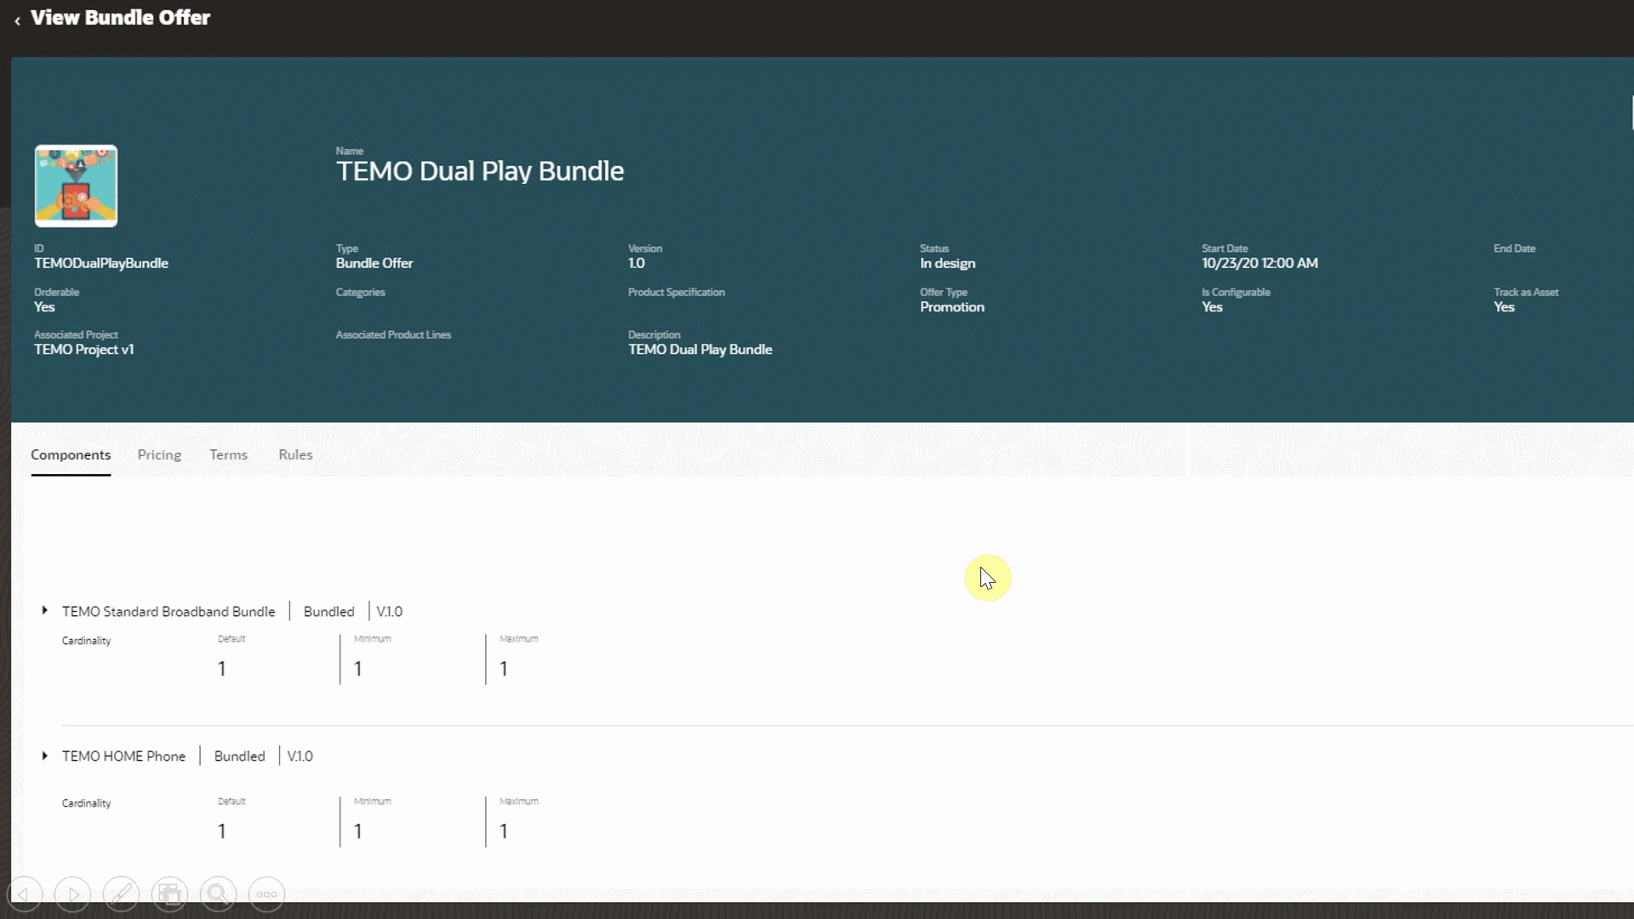Click the back arrow beside View Bundle Offer
Screen dimensions: 1634x919
(17, 20)
